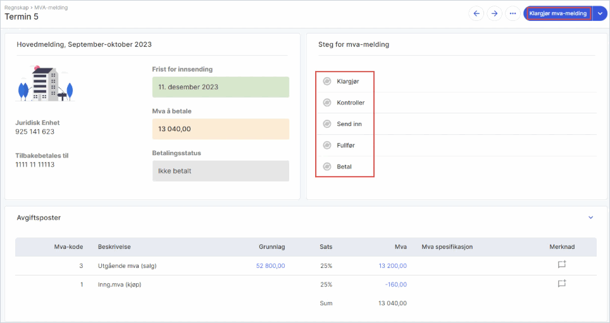Select the Klargjør step label

tap(348, 81)
